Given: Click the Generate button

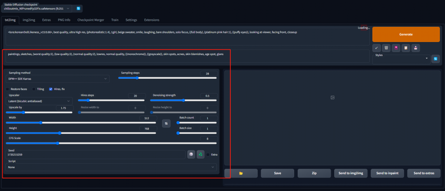Looking at the screenshot, I should [406, 34].
